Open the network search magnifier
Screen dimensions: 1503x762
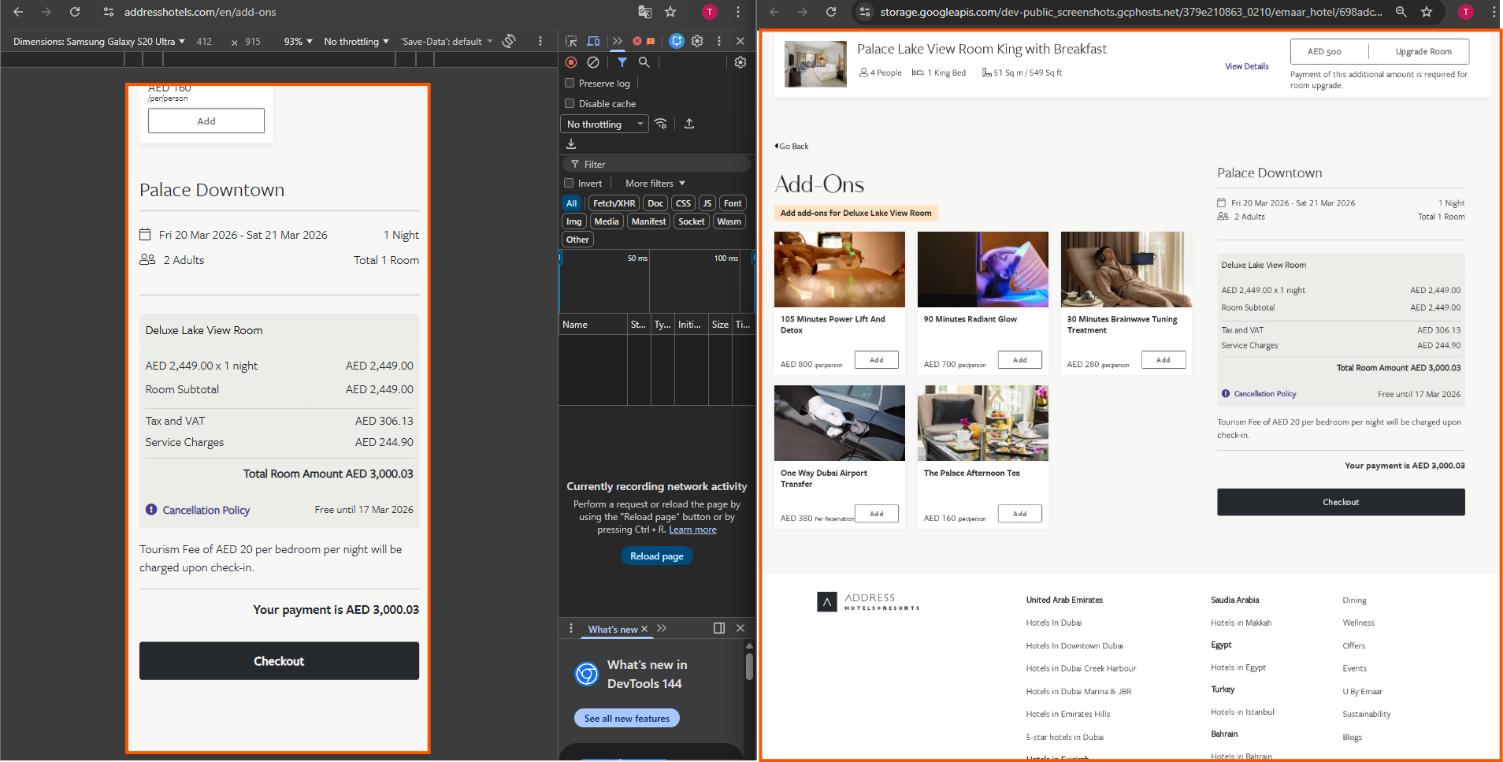pos(644,62)
